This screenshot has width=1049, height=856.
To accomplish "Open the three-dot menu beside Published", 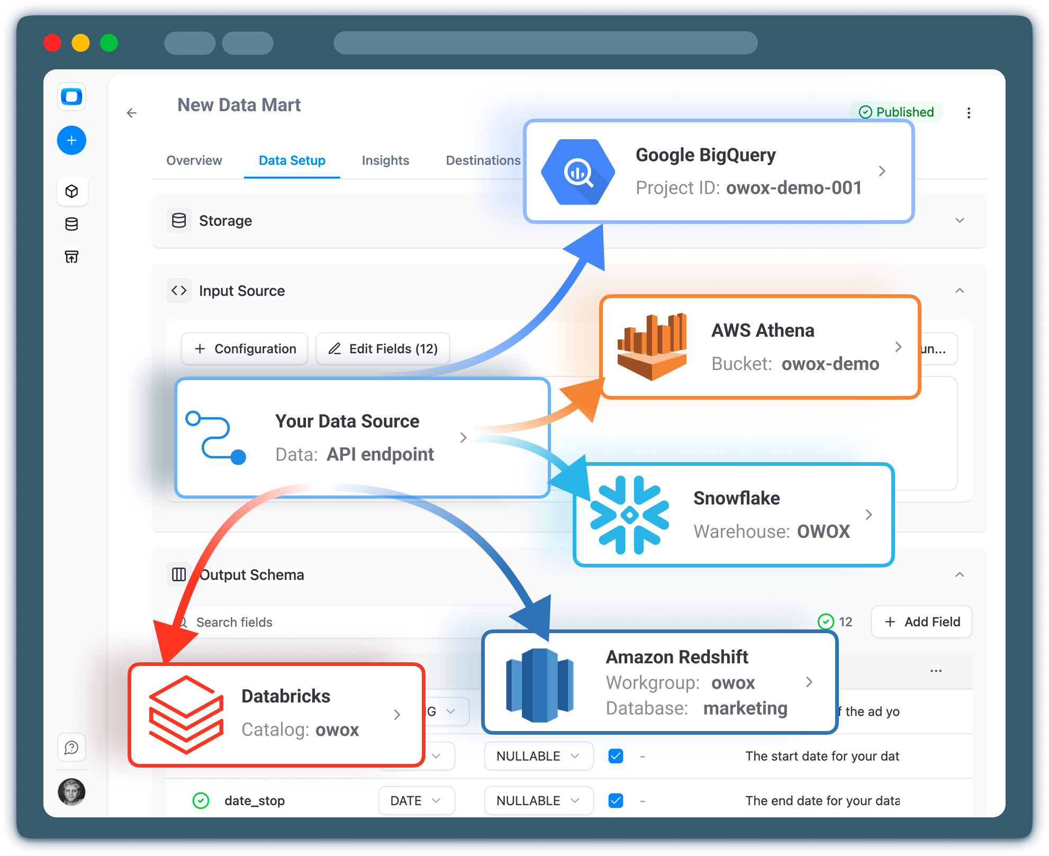I will click(969, 113).
